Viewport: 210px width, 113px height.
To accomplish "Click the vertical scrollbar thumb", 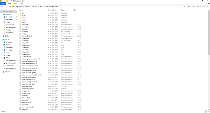I will click(209, 33).
